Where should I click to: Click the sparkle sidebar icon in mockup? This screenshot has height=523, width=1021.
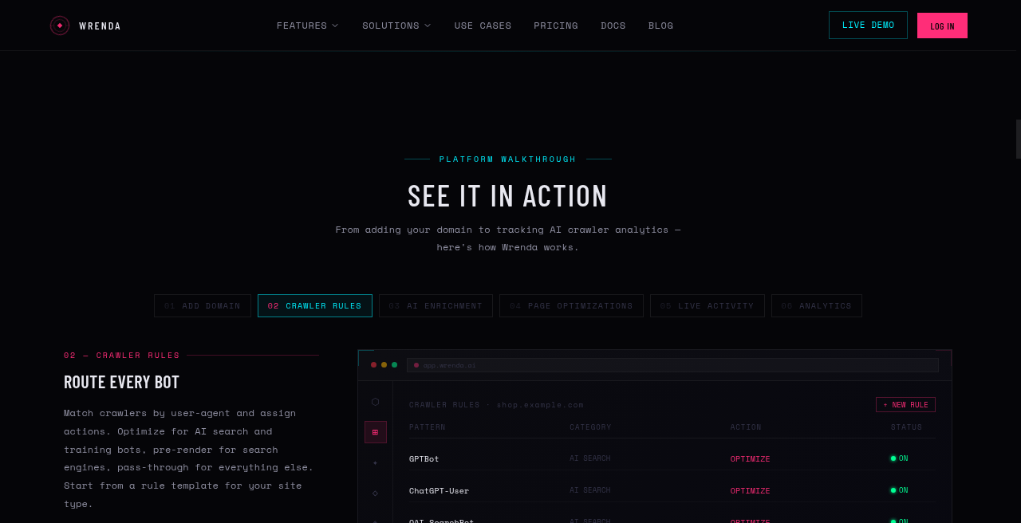point(376,462)
